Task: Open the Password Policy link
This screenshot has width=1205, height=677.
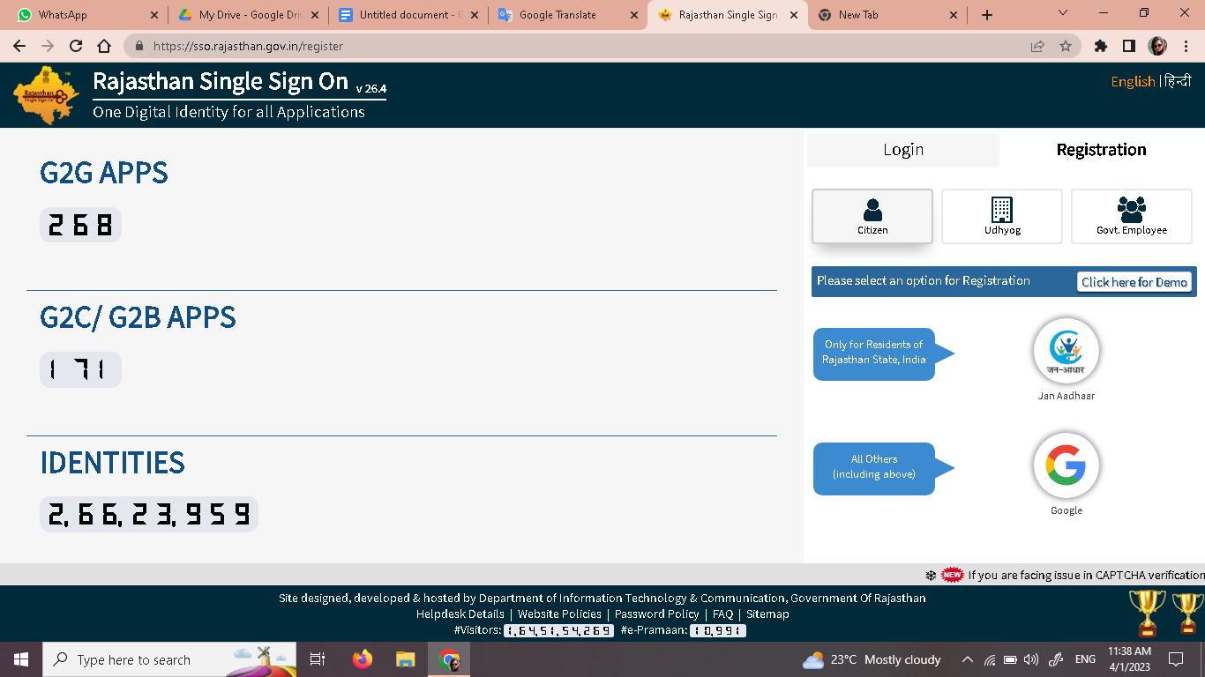Action: [x=657, y=614]
